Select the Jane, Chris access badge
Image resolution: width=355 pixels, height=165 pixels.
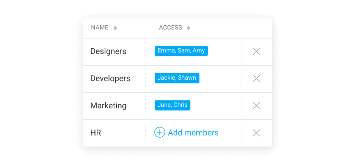point(172,105)
